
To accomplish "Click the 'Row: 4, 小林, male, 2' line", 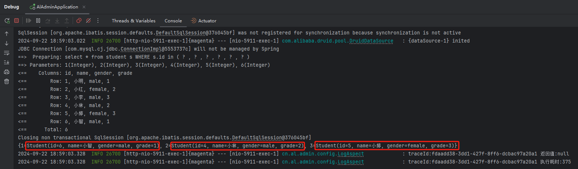I will [64, 106].
